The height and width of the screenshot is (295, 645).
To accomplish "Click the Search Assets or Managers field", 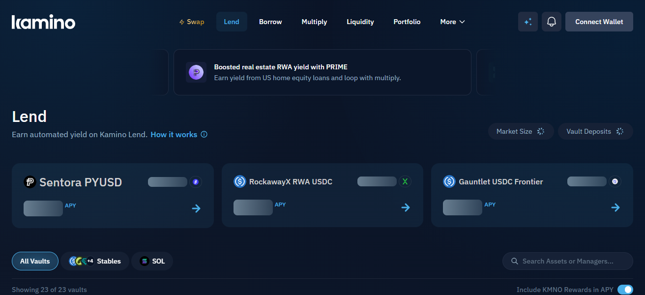I will click(568, 261).
